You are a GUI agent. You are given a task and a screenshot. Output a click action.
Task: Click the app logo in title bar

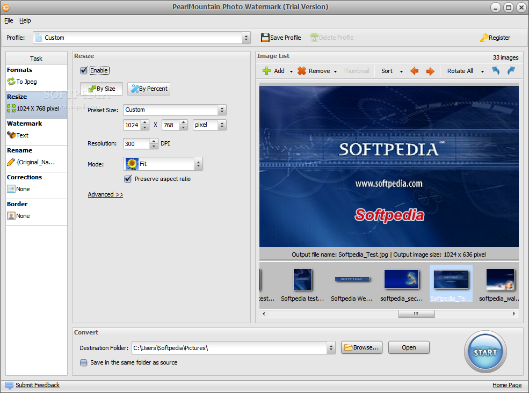pyautogui.click(x=6, y=7)
